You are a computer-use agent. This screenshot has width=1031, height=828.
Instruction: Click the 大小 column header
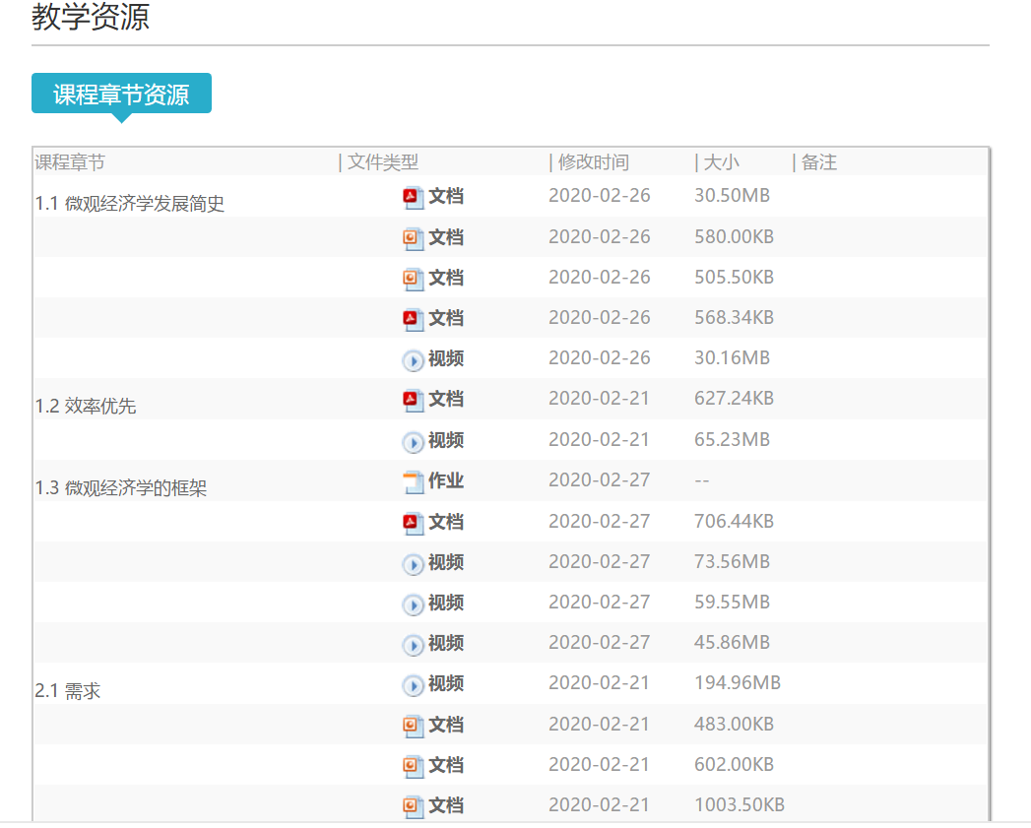click(721, 162)
